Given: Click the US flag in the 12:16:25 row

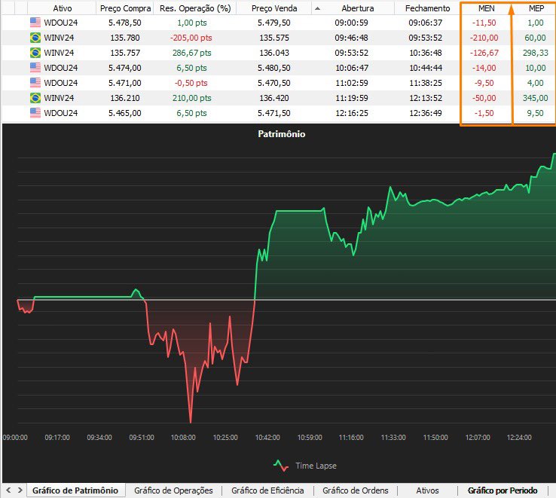Looking at the screenshot, I should tap(35, 113).
